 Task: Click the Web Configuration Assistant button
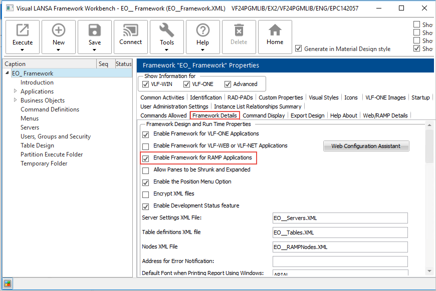(366, 146)
